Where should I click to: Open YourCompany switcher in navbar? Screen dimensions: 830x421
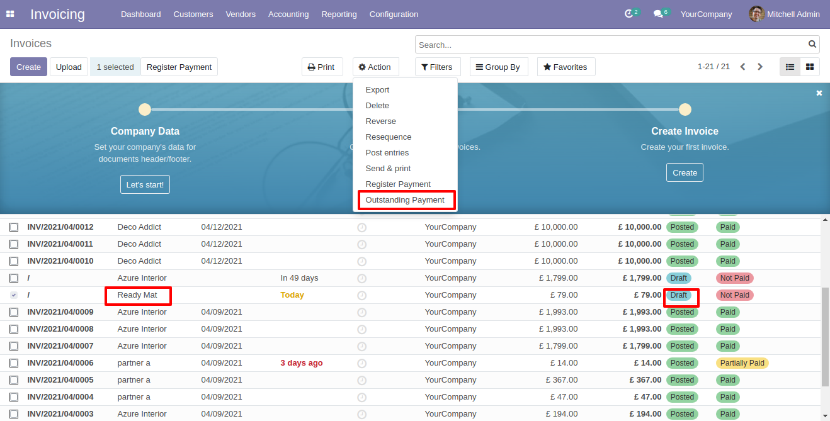[x=706, y=14]
